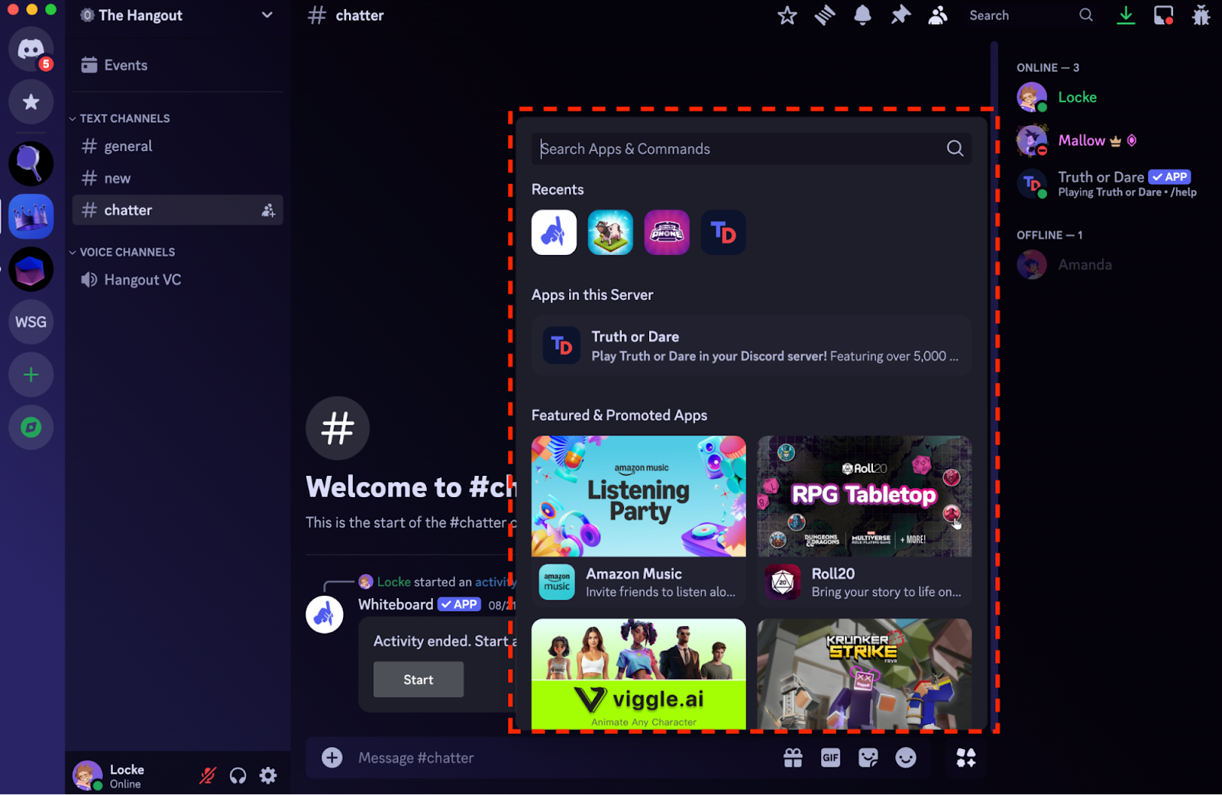
Task: Click the Search Apps & Commands field
Action: coord(751,148)
